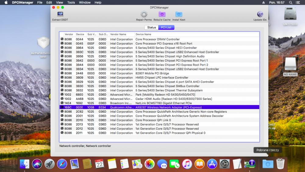
Task: Open the Downloads folder in the Dock
Action: 268,164
